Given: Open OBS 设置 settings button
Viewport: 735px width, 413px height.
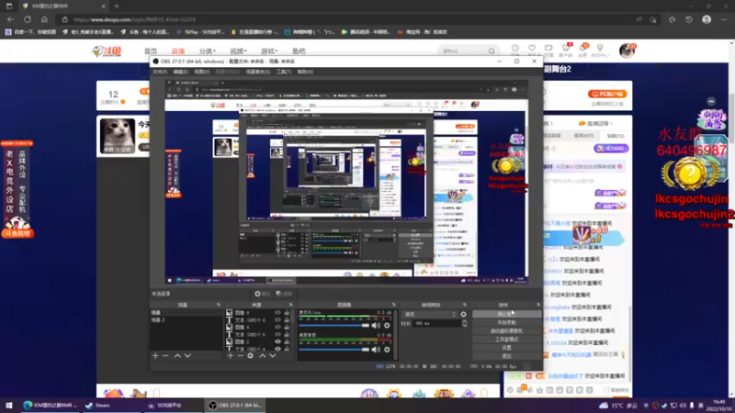Looking at the screenshot, I should (506, 348).
